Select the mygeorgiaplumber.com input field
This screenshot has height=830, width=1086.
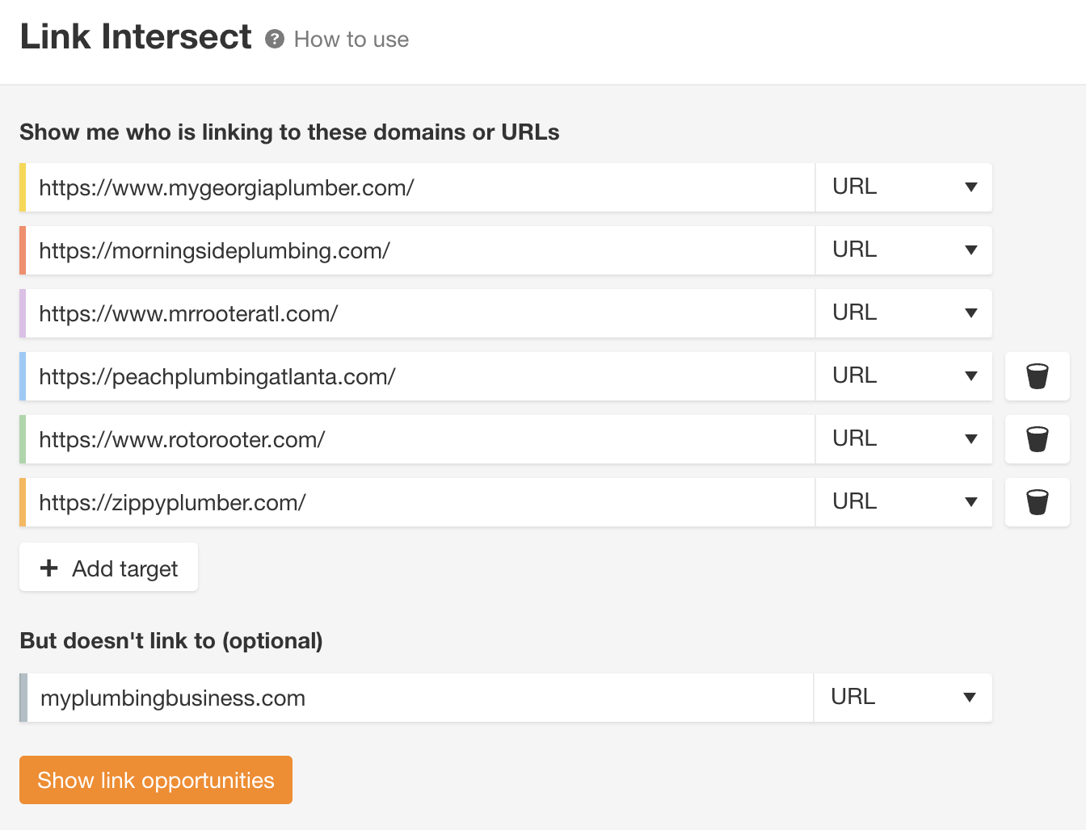click(x=404, y=187)
